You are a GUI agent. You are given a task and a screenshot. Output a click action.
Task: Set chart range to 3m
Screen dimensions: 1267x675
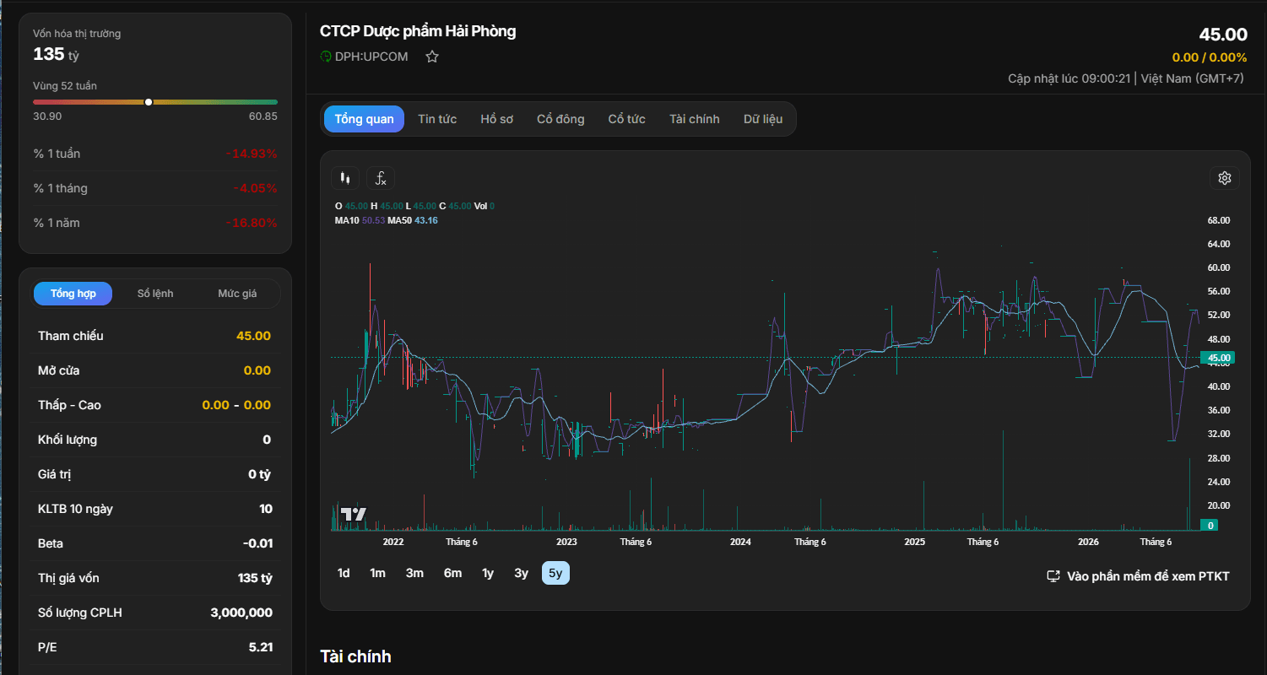coord(414,573)
